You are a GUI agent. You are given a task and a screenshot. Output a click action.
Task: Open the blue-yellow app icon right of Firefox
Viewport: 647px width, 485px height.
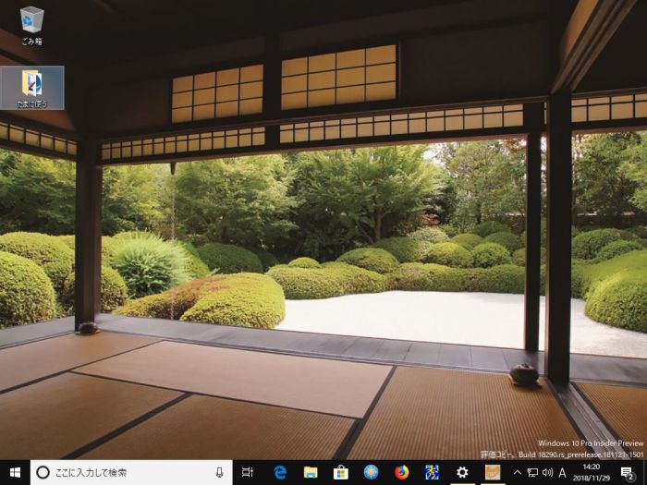[432, 472]
